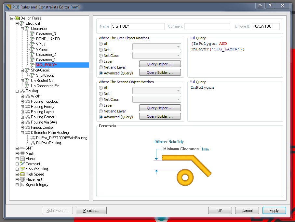
Task: Click the Un-Connected Pin icon
Action: click(27, 86)
